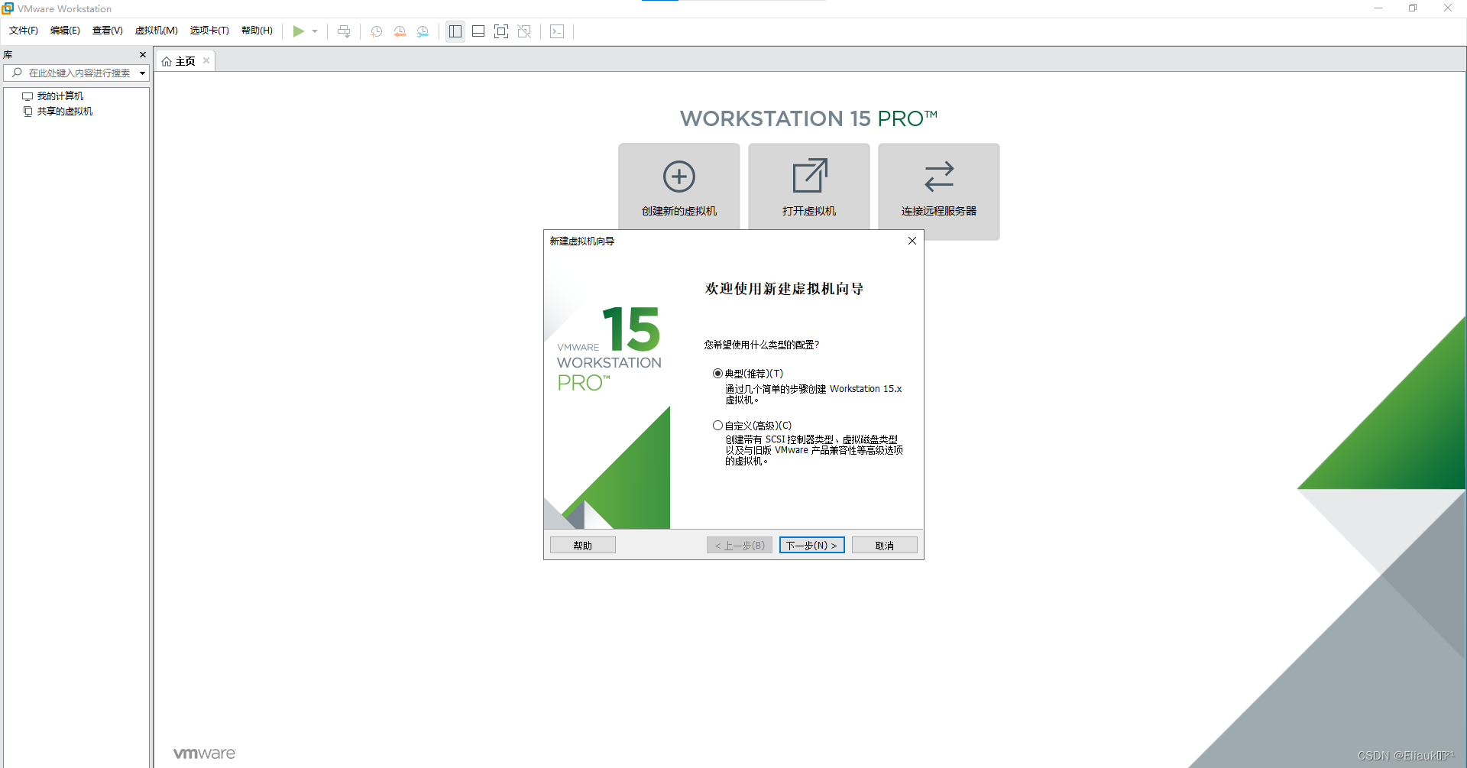The height and width of the screenshot is (768, 1467).
Task: Click the home icon on 主页 tab
Action: point(167,61)
